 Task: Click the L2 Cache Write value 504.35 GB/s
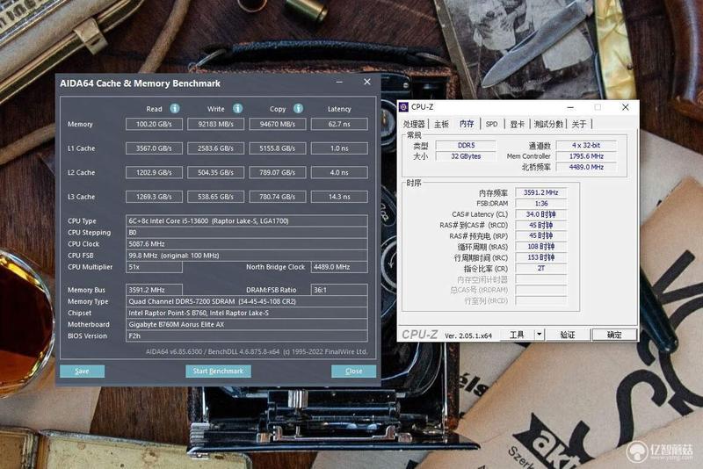click(x=215, y=172)
